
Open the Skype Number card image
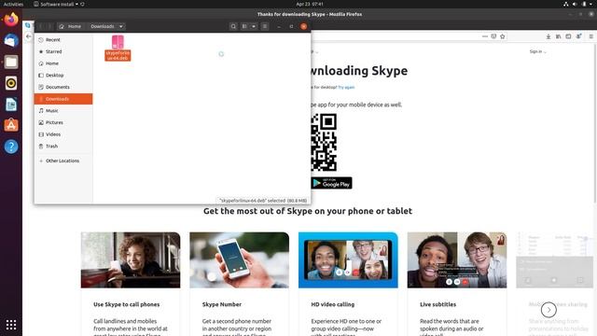pyautogui.click(x=239, y=260)
